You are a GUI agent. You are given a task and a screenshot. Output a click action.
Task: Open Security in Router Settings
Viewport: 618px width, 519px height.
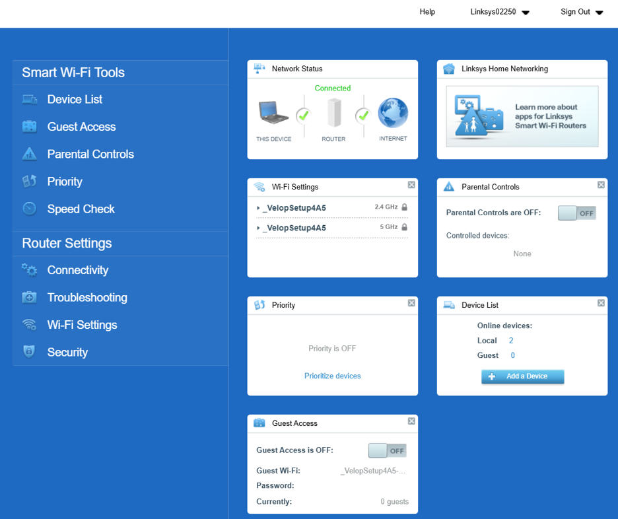tap(67, 352)
